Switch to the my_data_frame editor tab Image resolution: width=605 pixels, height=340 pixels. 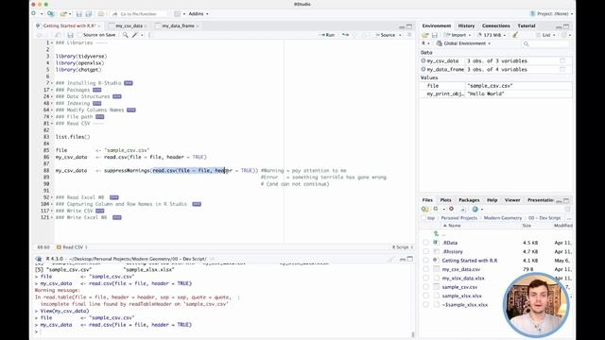coord(178,25)
